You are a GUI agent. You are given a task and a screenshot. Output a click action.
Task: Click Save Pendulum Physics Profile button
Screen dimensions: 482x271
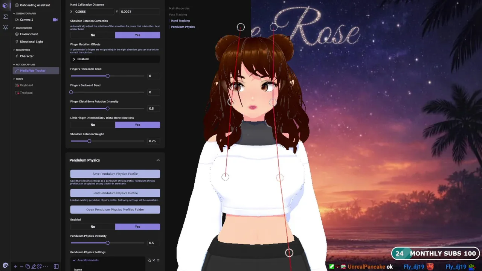(x=115, y=174)
